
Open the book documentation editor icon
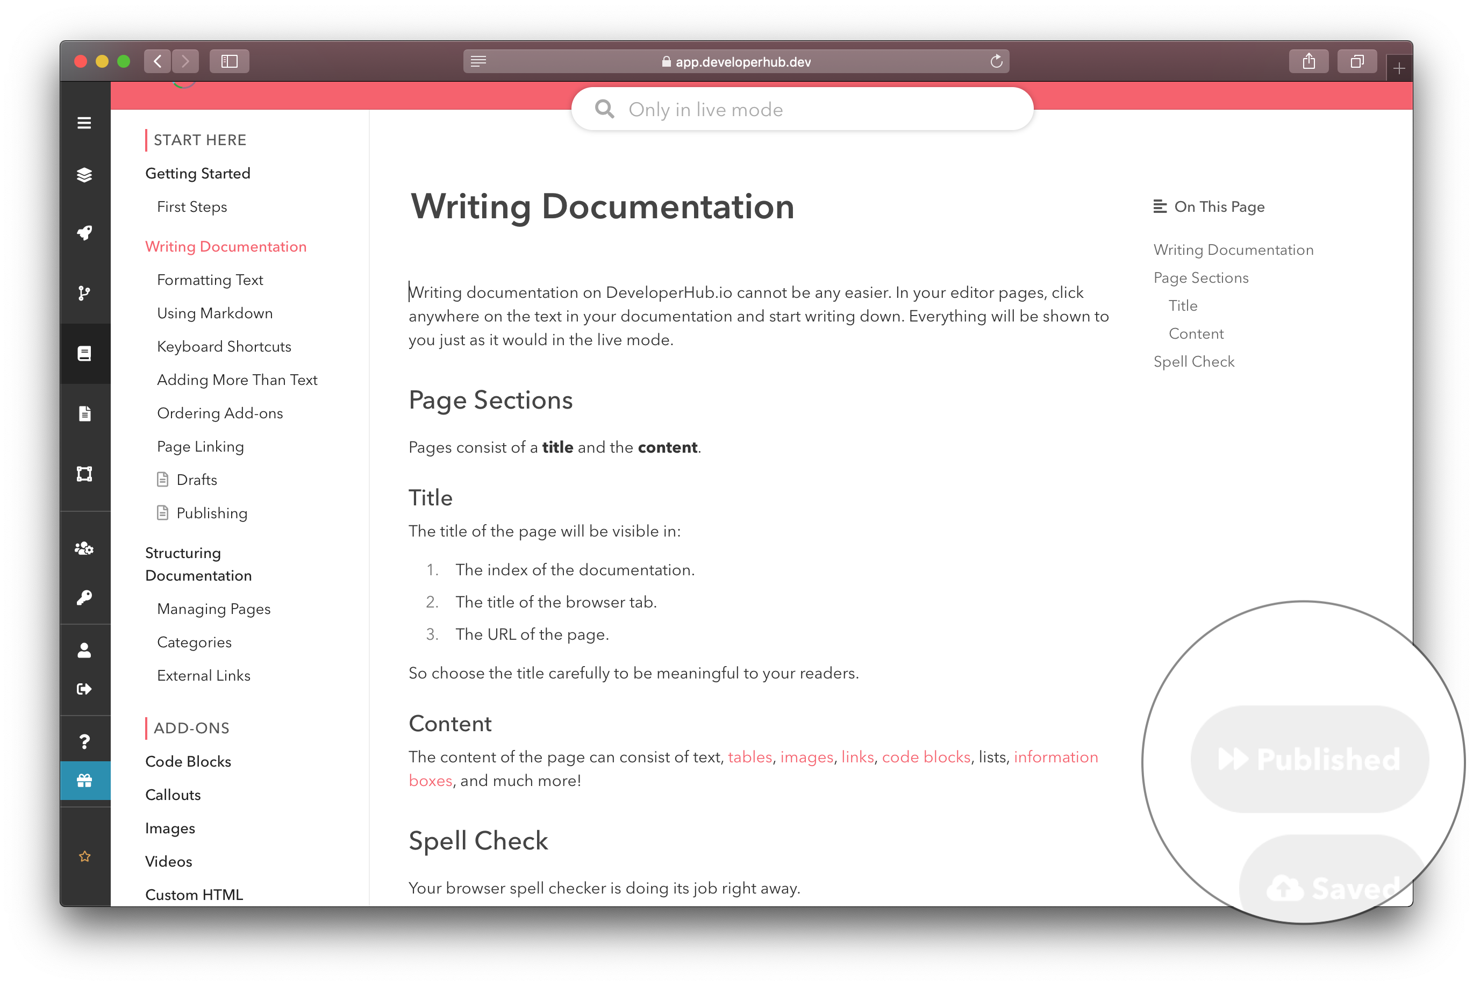(x=85, y=353)
